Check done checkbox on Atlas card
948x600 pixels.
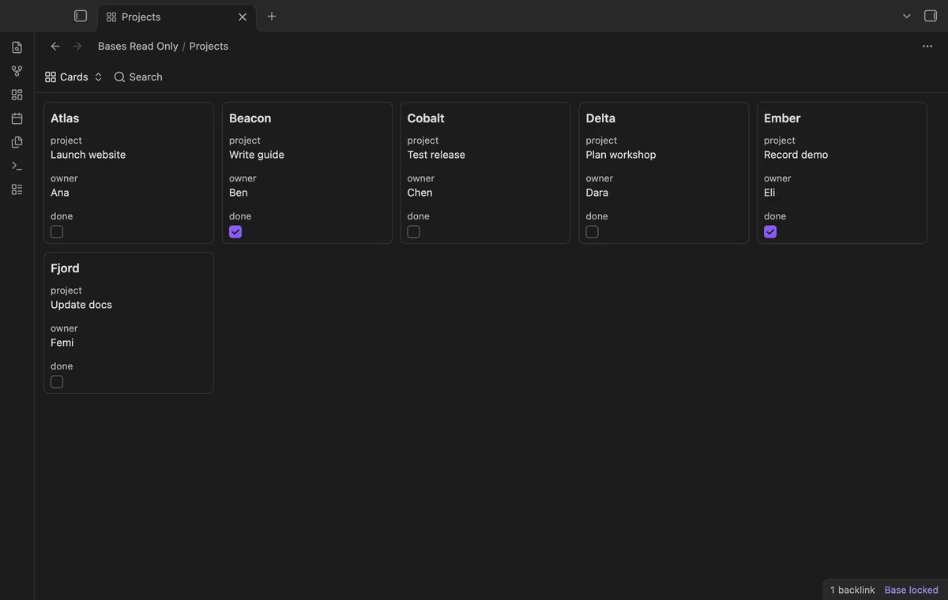pyautogui.click(x=57, y=232)
